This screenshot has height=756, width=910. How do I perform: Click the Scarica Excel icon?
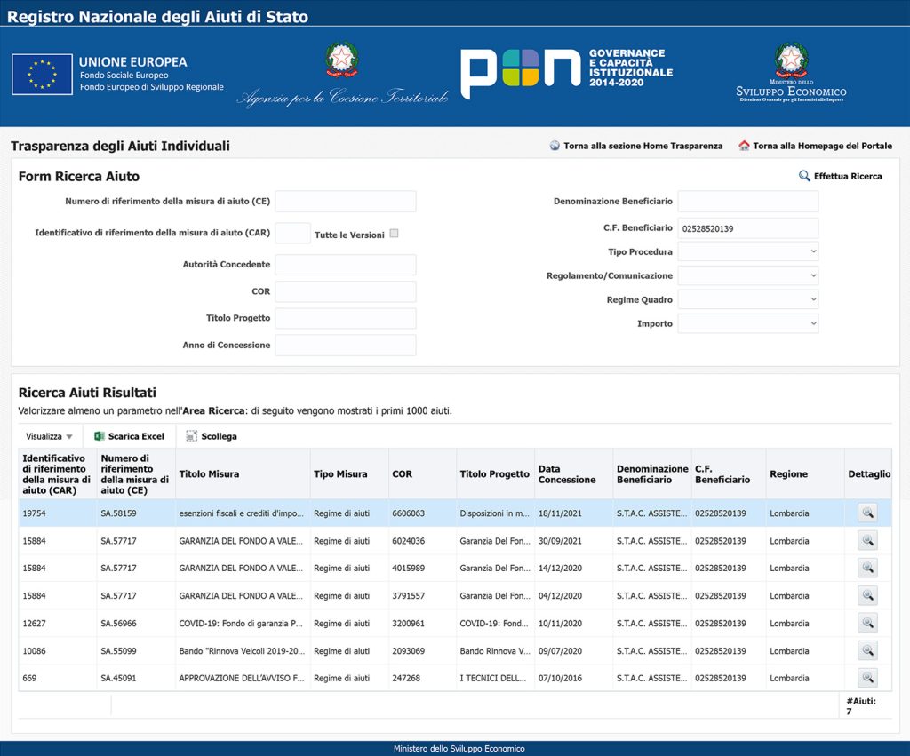100,436
